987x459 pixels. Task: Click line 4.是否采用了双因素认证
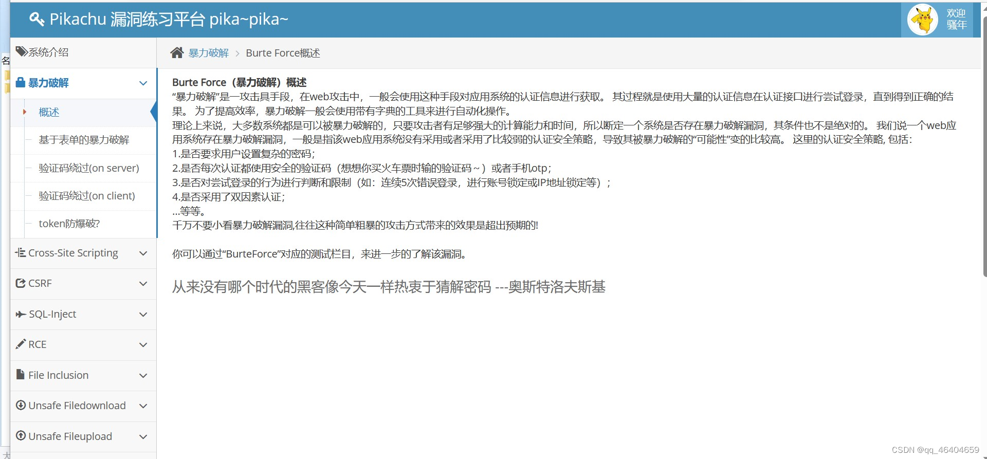[229, 197]
